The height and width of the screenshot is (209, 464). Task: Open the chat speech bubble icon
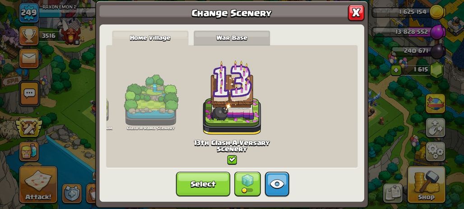click(29, 94)
